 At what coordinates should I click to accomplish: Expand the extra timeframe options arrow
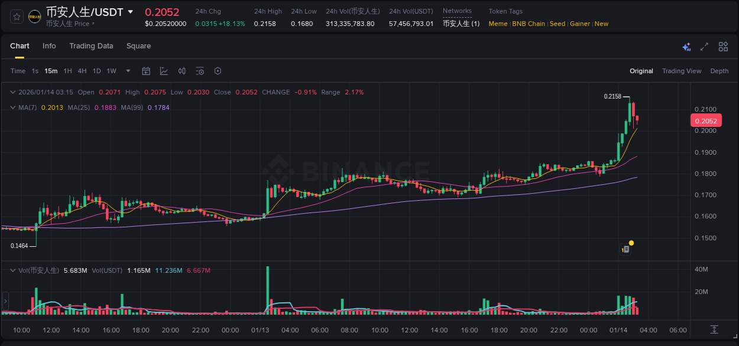(127, 70)
